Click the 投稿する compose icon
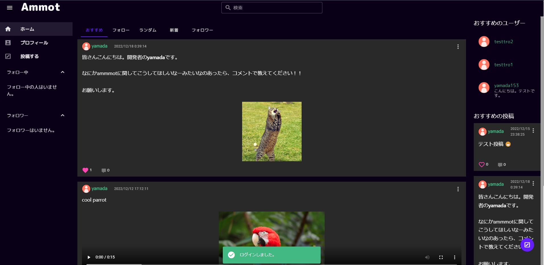Screen dimensions: 544x265 click(x=8, y=56)
